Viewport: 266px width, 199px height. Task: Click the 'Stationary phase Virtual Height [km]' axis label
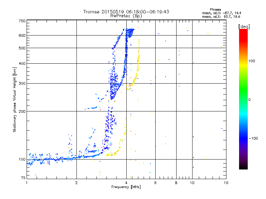[x=14, y=100]
